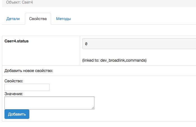Viewport: 196px width, 127px height.
Task: Focus the Свет4.status value field
Action: pyautogui.click(x=140, y=44)
